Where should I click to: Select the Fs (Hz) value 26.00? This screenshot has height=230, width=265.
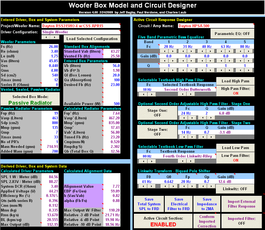(x=50, y=47)
